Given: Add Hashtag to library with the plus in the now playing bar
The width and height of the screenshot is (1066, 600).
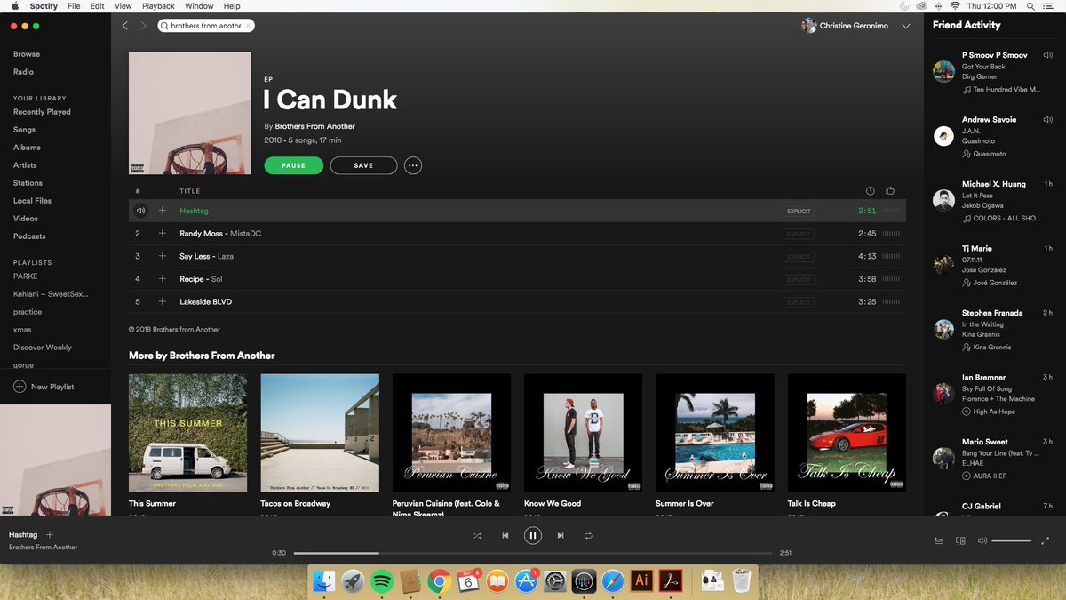Looking at the screenshot, I should (x=50, y=534).
